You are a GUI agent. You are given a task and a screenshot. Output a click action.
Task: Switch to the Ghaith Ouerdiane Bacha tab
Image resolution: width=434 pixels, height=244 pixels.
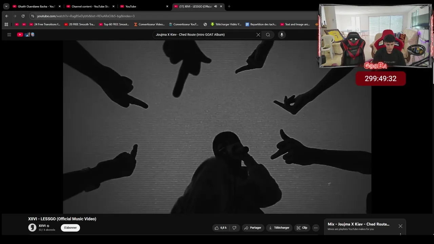click(x=36, y=6)
